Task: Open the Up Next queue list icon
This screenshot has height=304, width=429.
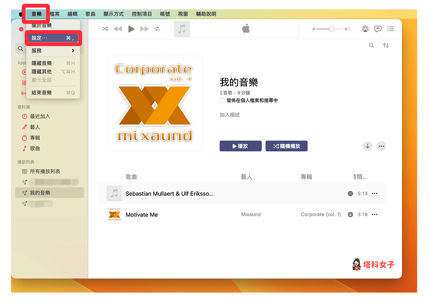Action: coord(390,28)
